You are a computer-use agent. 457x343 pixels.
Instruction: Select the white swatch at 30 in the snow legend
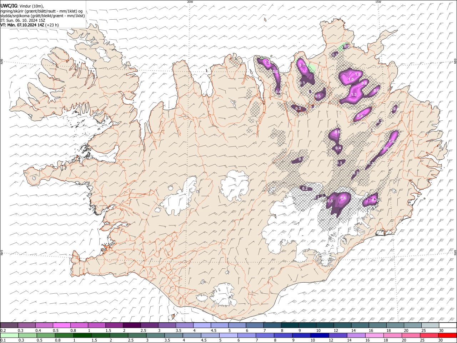[x=448, y=325]
